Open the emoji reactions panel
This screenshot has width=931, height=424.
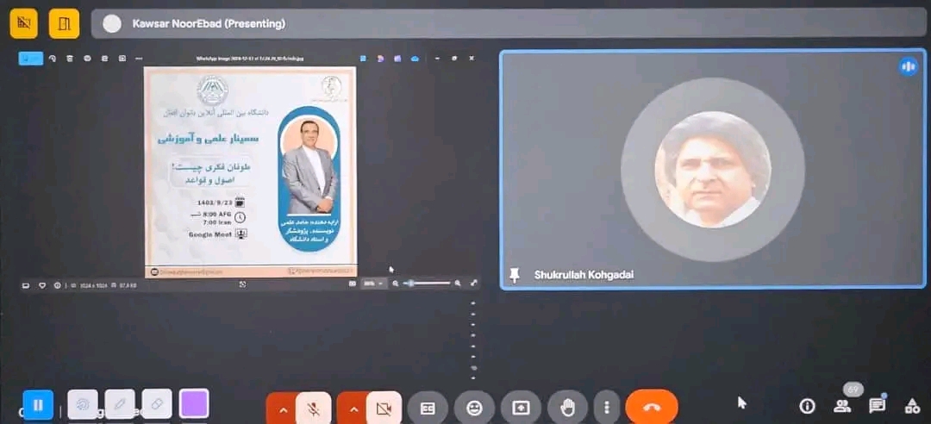pos(474,408)
